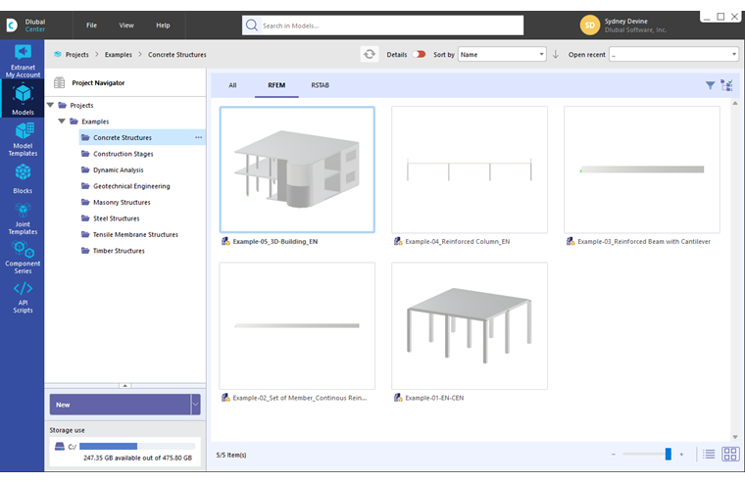Click the zoom in plus icon
The image size is (745, 483).
pyautogui.click(x=681, y=455)
